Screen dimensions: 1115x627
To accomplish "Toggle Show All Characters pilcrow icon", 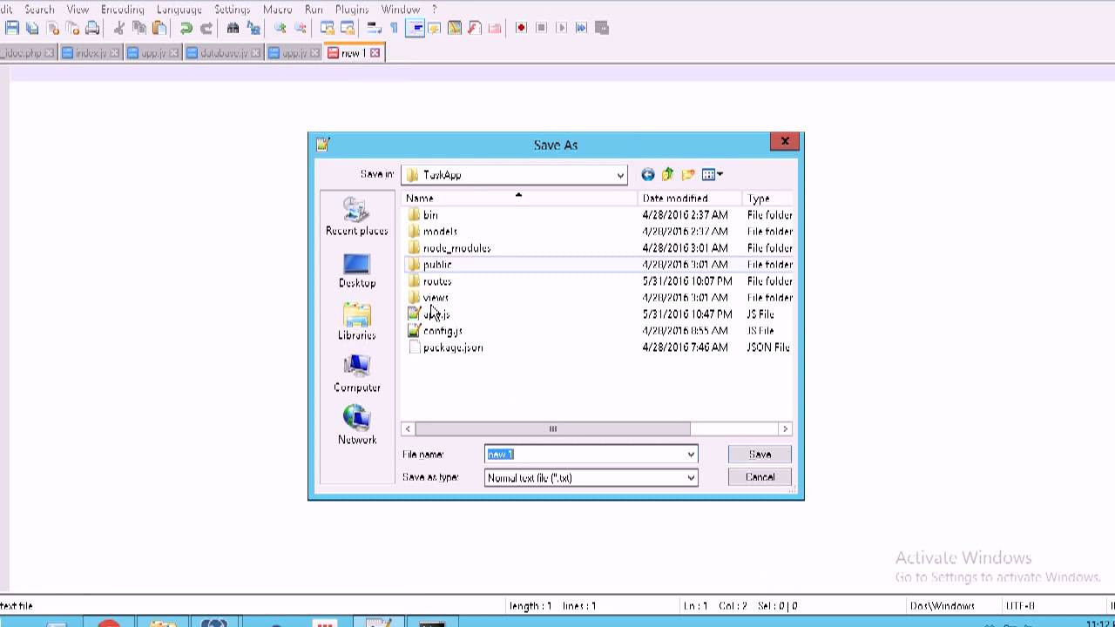I will tap(394, 28).
